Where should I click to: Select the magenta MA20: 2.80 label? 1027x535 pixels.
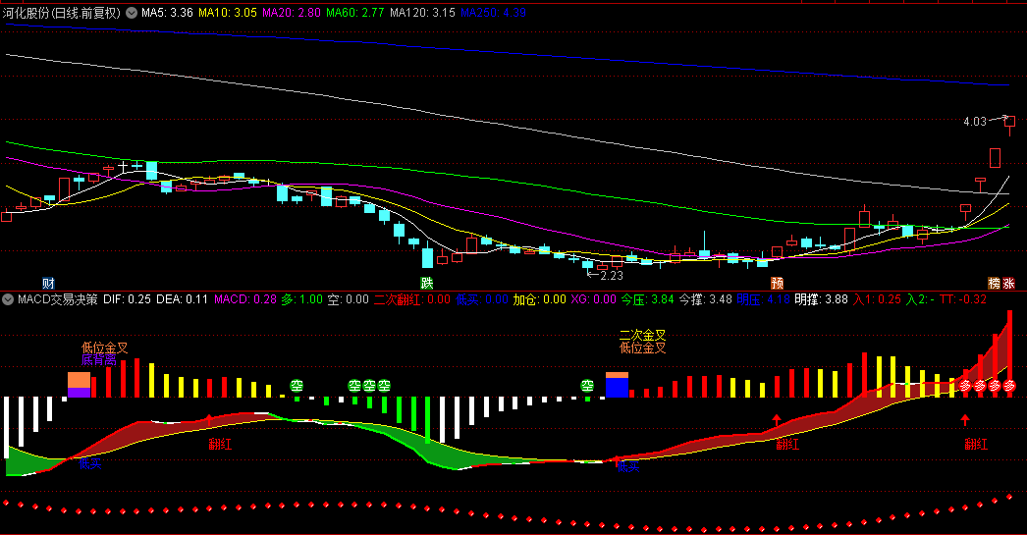[292, 13]
